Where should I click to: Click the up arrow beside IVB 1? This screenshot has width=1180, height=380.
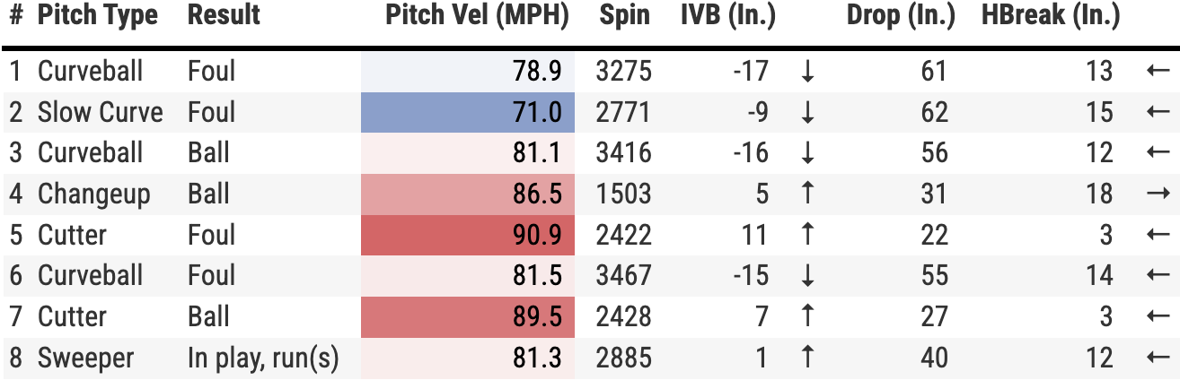click(x=807, y=358)
